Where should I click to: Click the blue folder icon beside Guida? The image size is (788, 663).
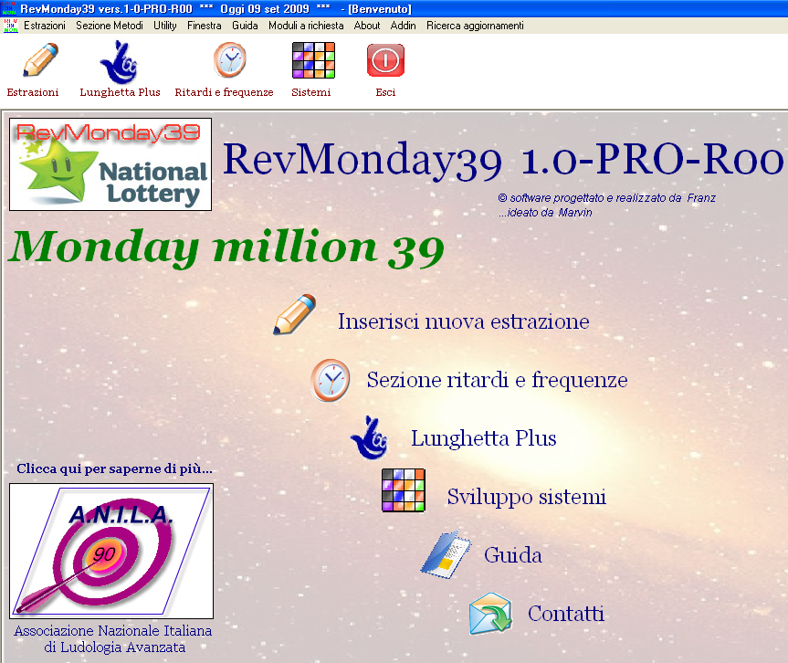446,554
